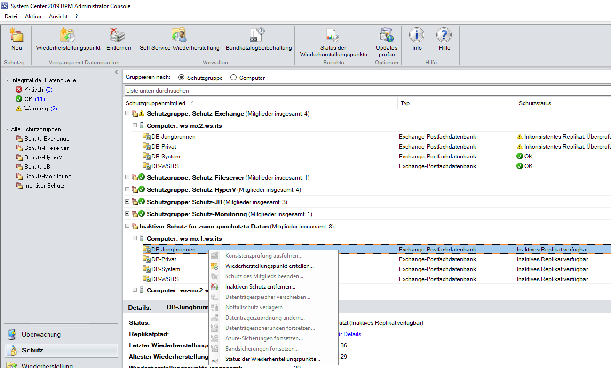The width and height of the screenshot is (611, 368).
Task: Click the Info toolbar icon
Action: [417, 35]
